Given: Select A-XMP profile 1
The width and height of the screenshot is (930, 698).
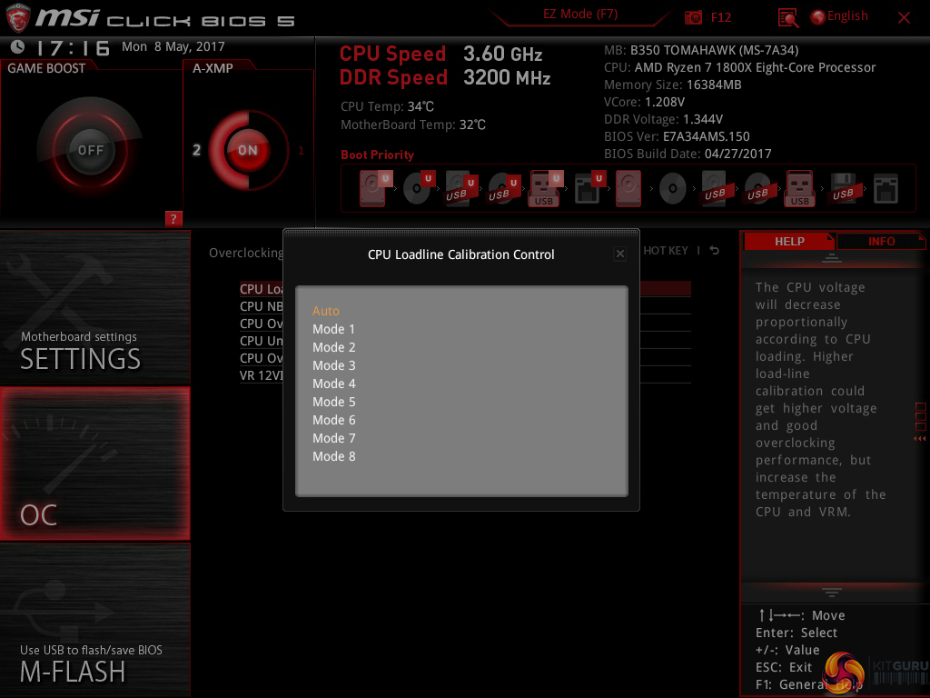Looking at the screenshot, I should [301, 150].
